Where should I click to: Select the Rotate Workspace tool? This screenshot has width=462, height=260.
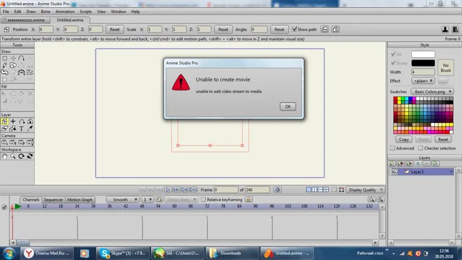[x=21, y=156]
